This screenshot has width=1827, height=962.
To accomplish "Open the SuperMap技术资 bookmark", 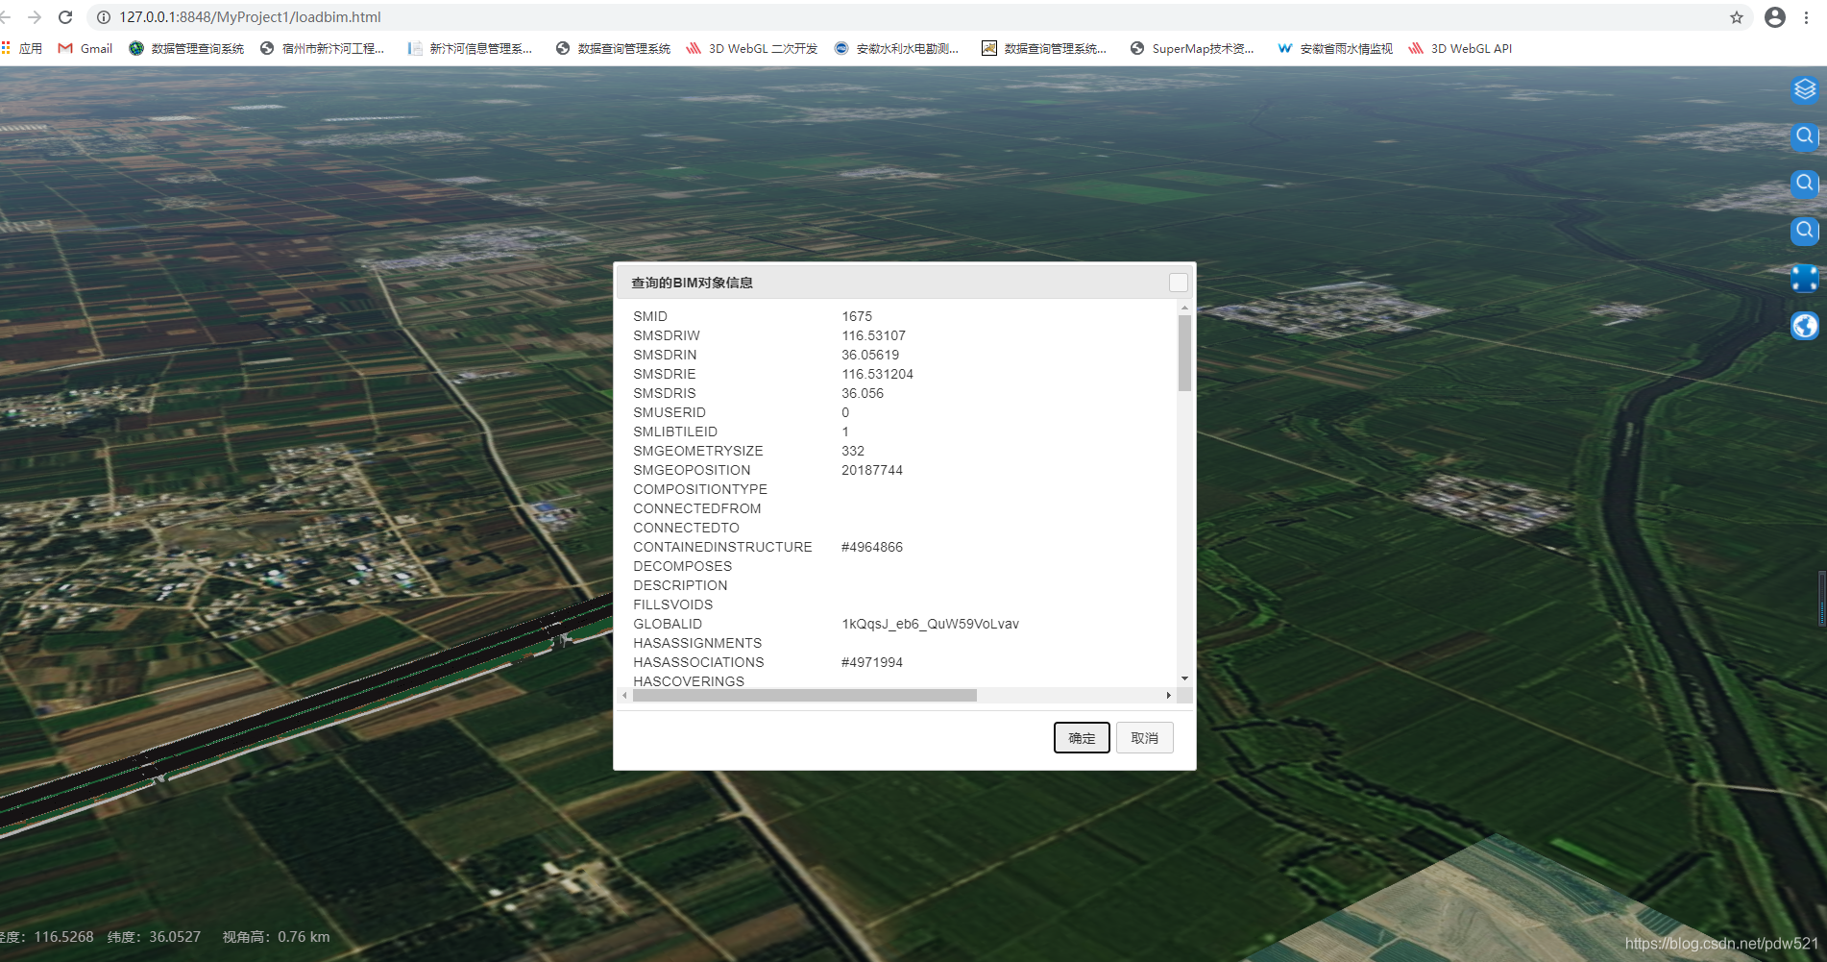I will pyautogui.click(x=1192, y=48).
